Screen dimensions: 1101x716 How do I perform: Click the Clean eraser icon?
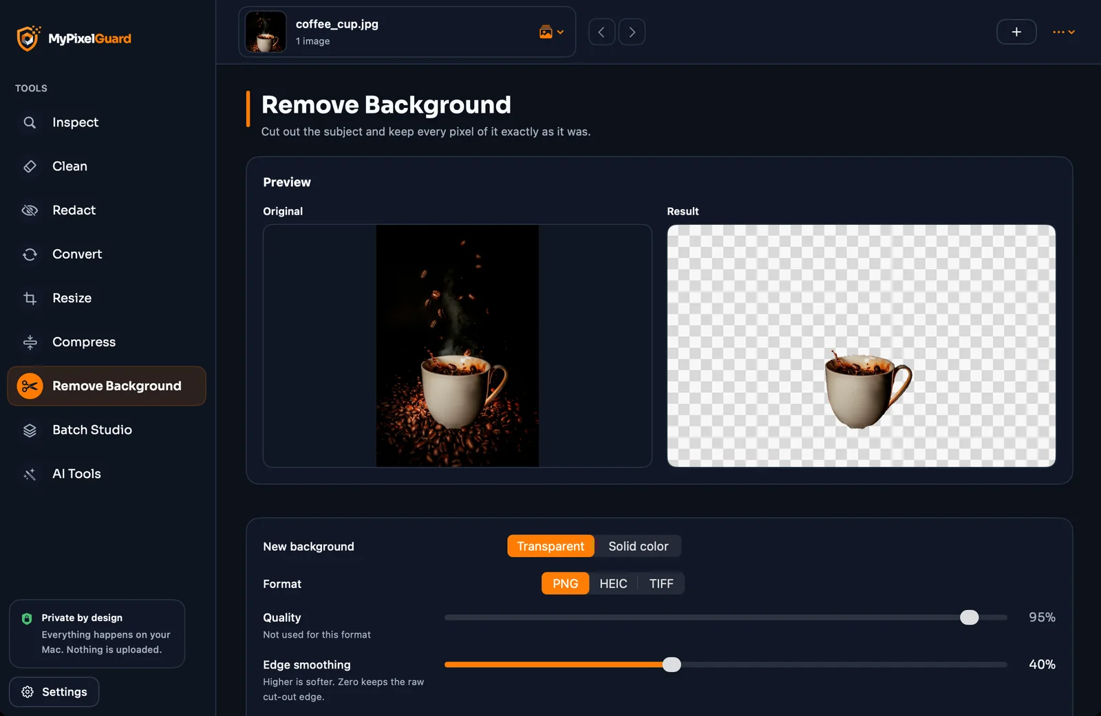coord(30,166)
